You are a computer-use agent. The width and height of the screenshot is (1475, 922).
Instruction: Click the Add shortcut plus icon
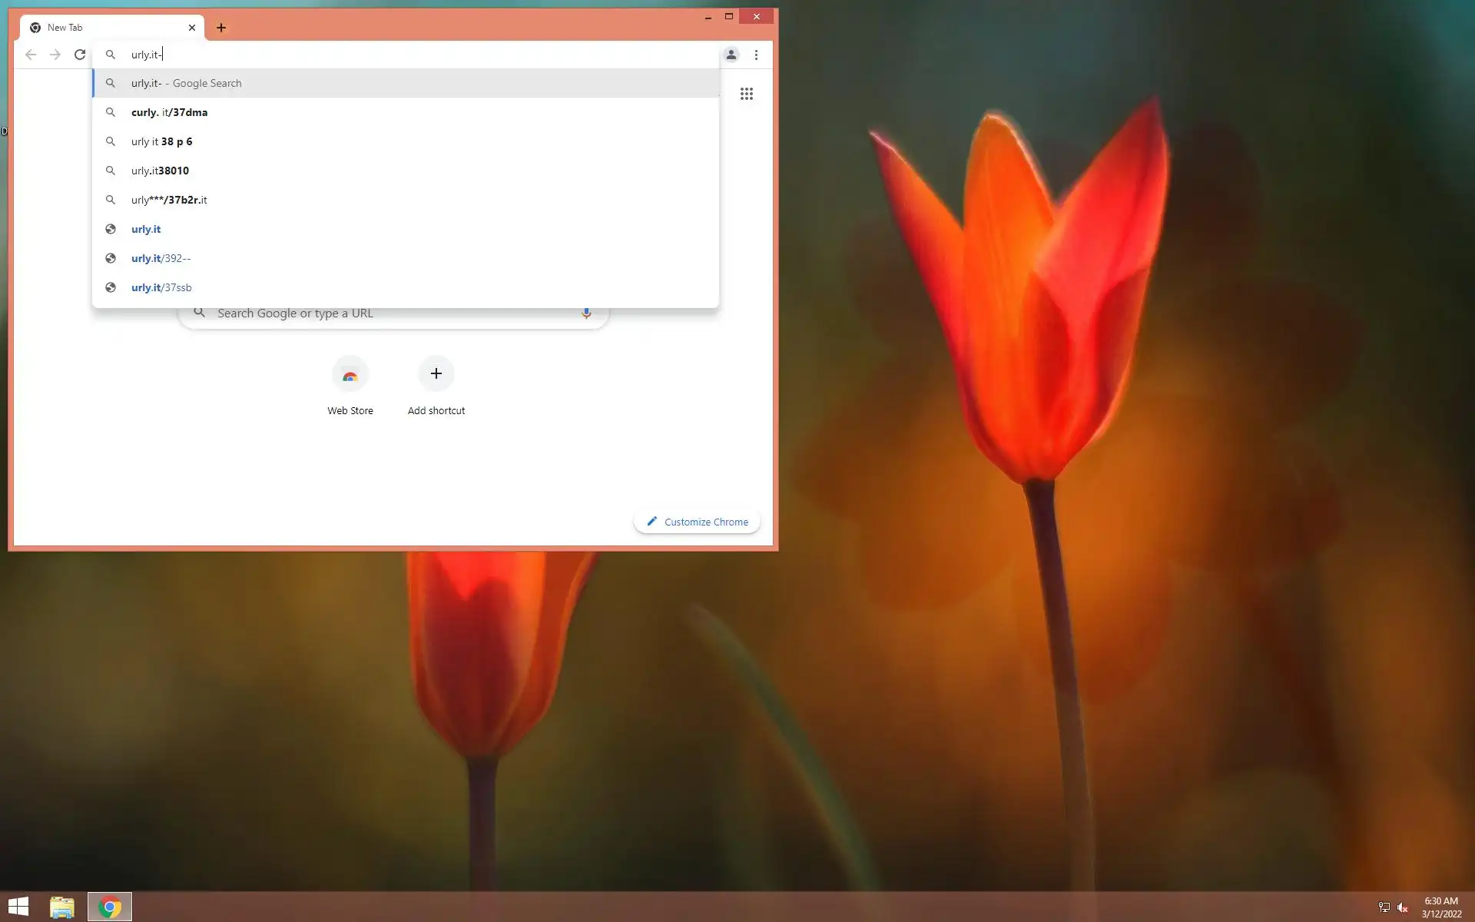(436, 373)
